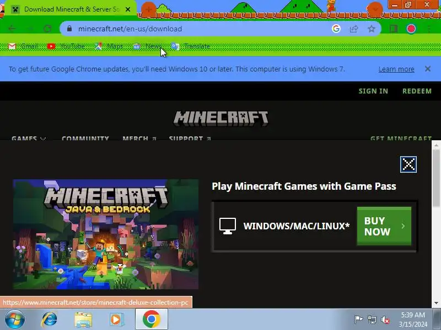Reload the Minecraft download page
Screen dimensions: 441x330
(47, 29)
